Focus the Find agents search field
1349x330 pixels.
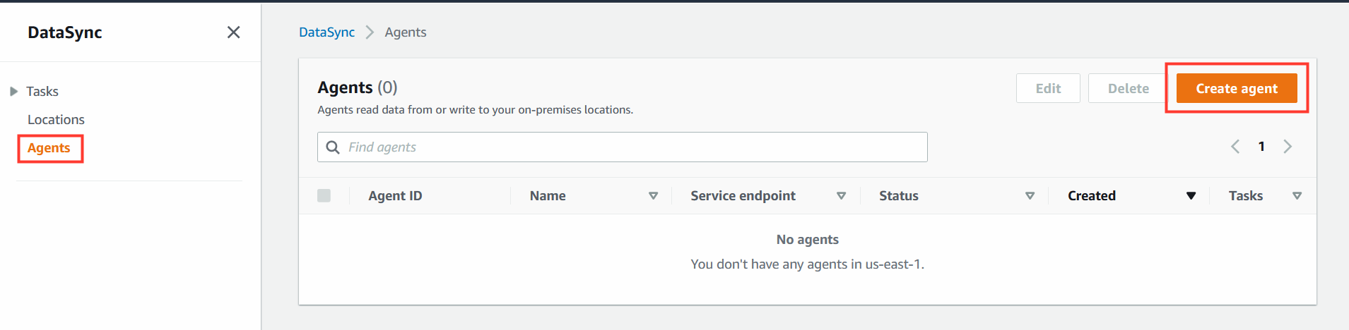623,147
